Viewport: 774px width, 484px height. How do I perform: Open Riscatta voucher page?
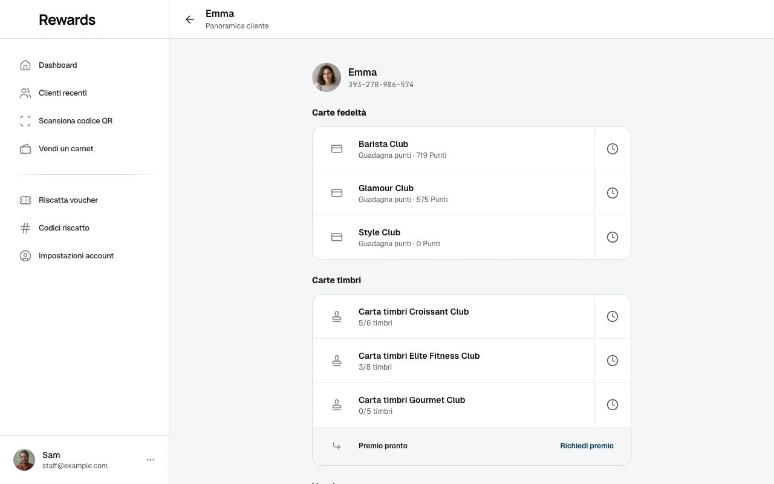(85, 200)
